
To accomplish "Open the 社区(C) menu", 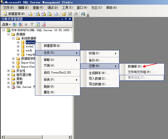I will [97, 8].
